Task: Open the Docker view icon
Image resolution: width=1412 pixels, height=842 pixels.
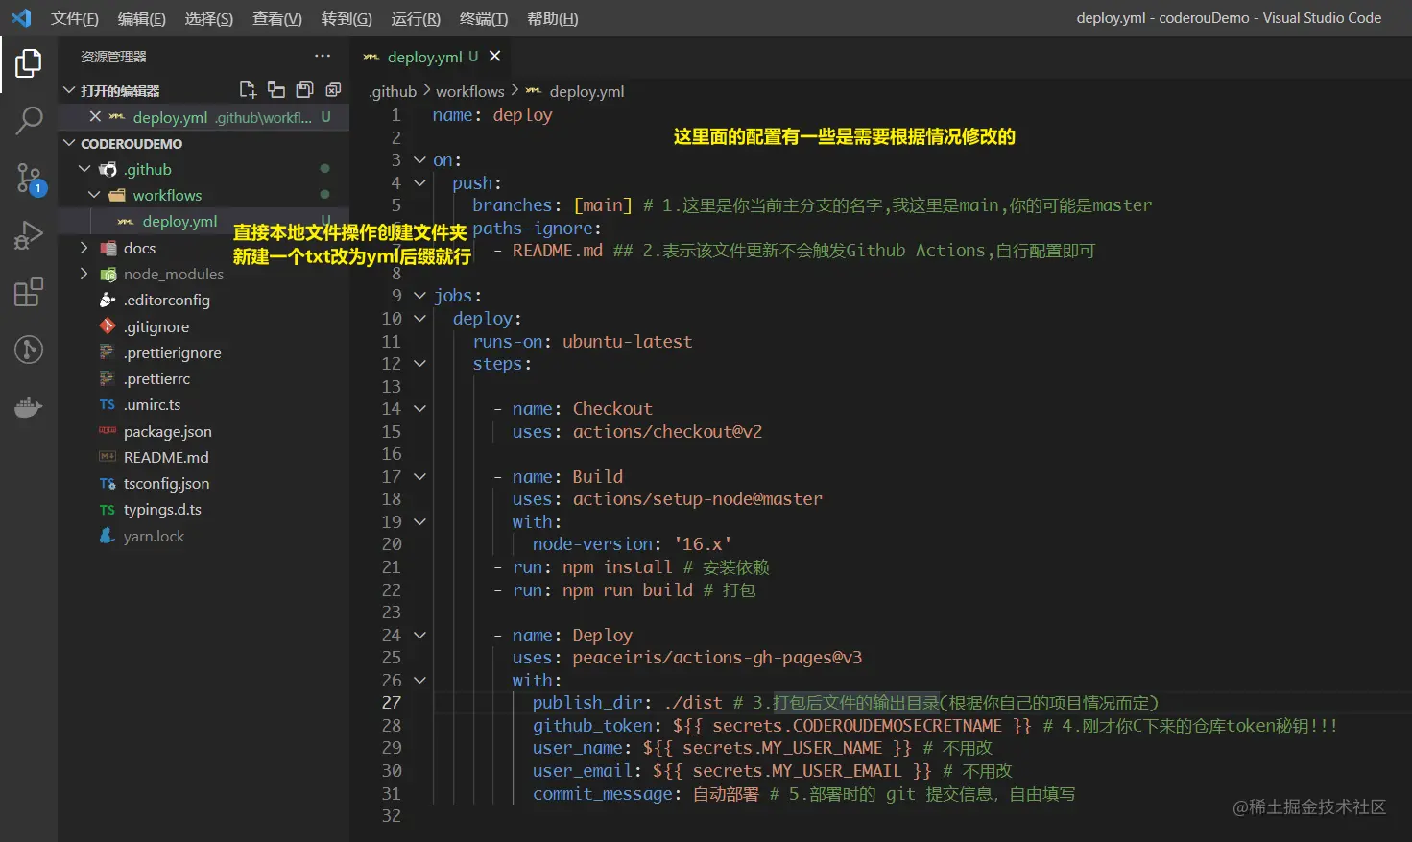Action: tap(28, 407)
